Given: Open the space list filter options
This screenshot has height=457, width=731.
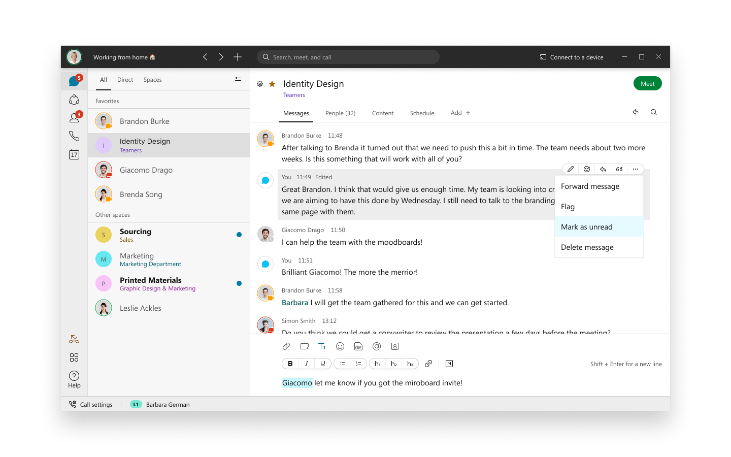Looking at the screenshot, I should [238, 79].
